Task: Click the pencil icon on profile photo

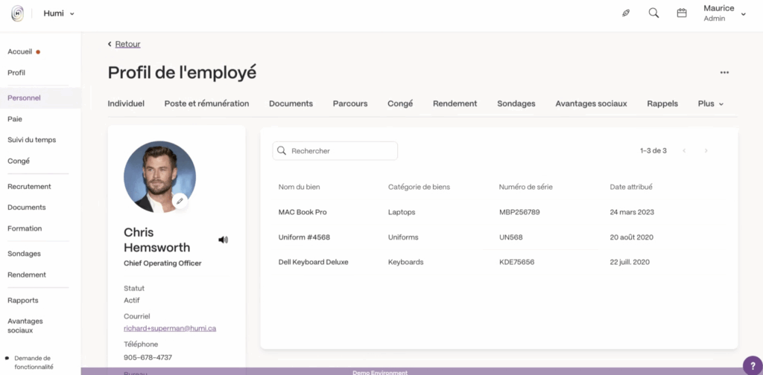Action: point(180,201)
